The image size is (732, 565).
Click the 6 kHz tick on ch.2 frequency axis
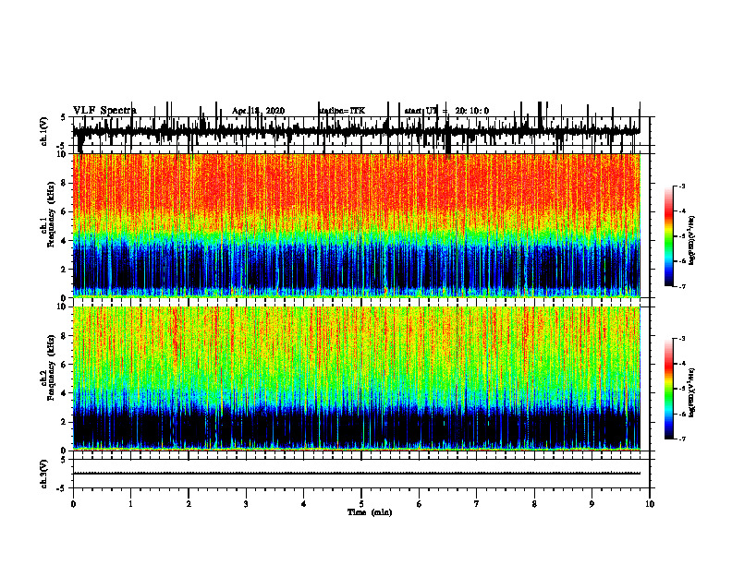65,364
